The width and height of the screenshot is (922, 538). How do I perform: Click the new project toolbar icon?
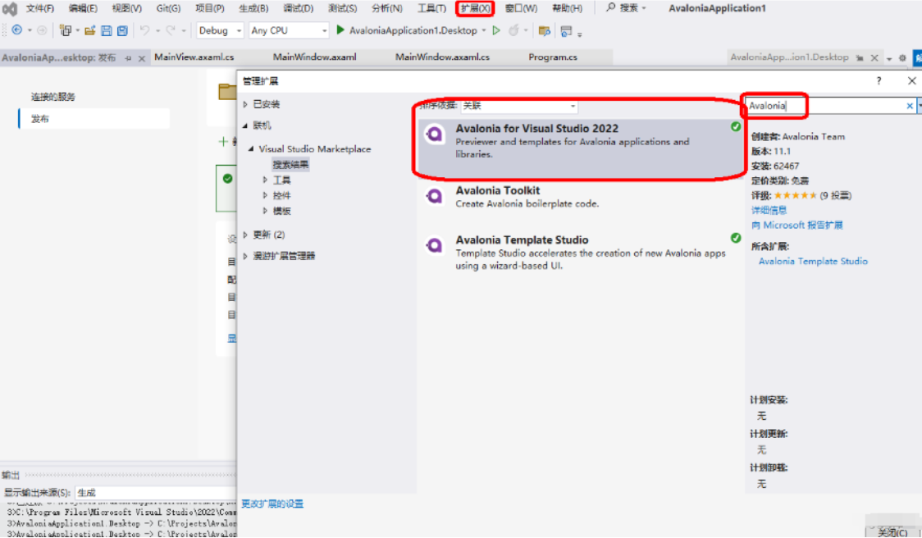tap(66, 30)
